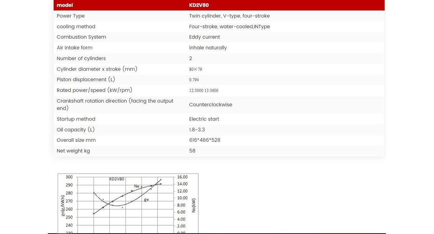Click the '0.794' displacement value
The image size is (434, 234).
(194, 80)
